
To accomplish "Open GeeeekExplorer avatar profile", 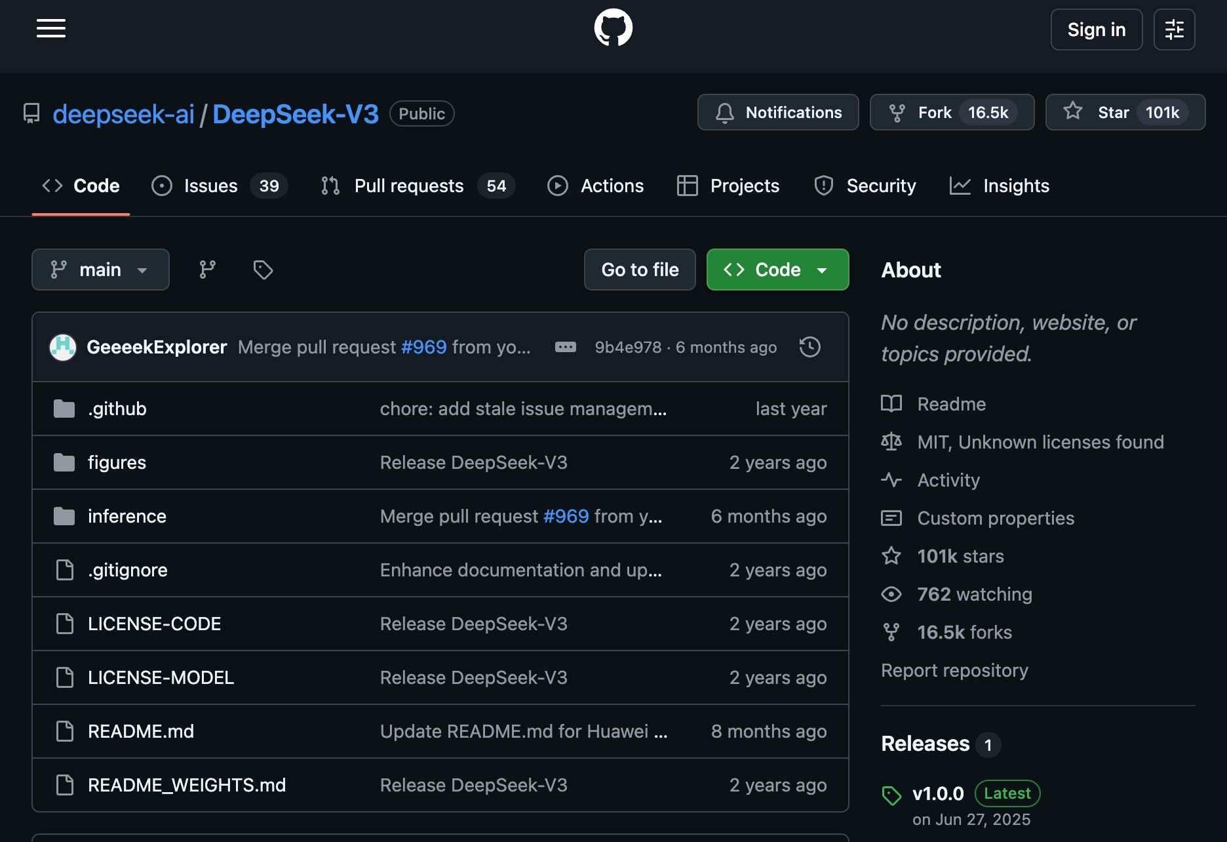I will [63, 347].
